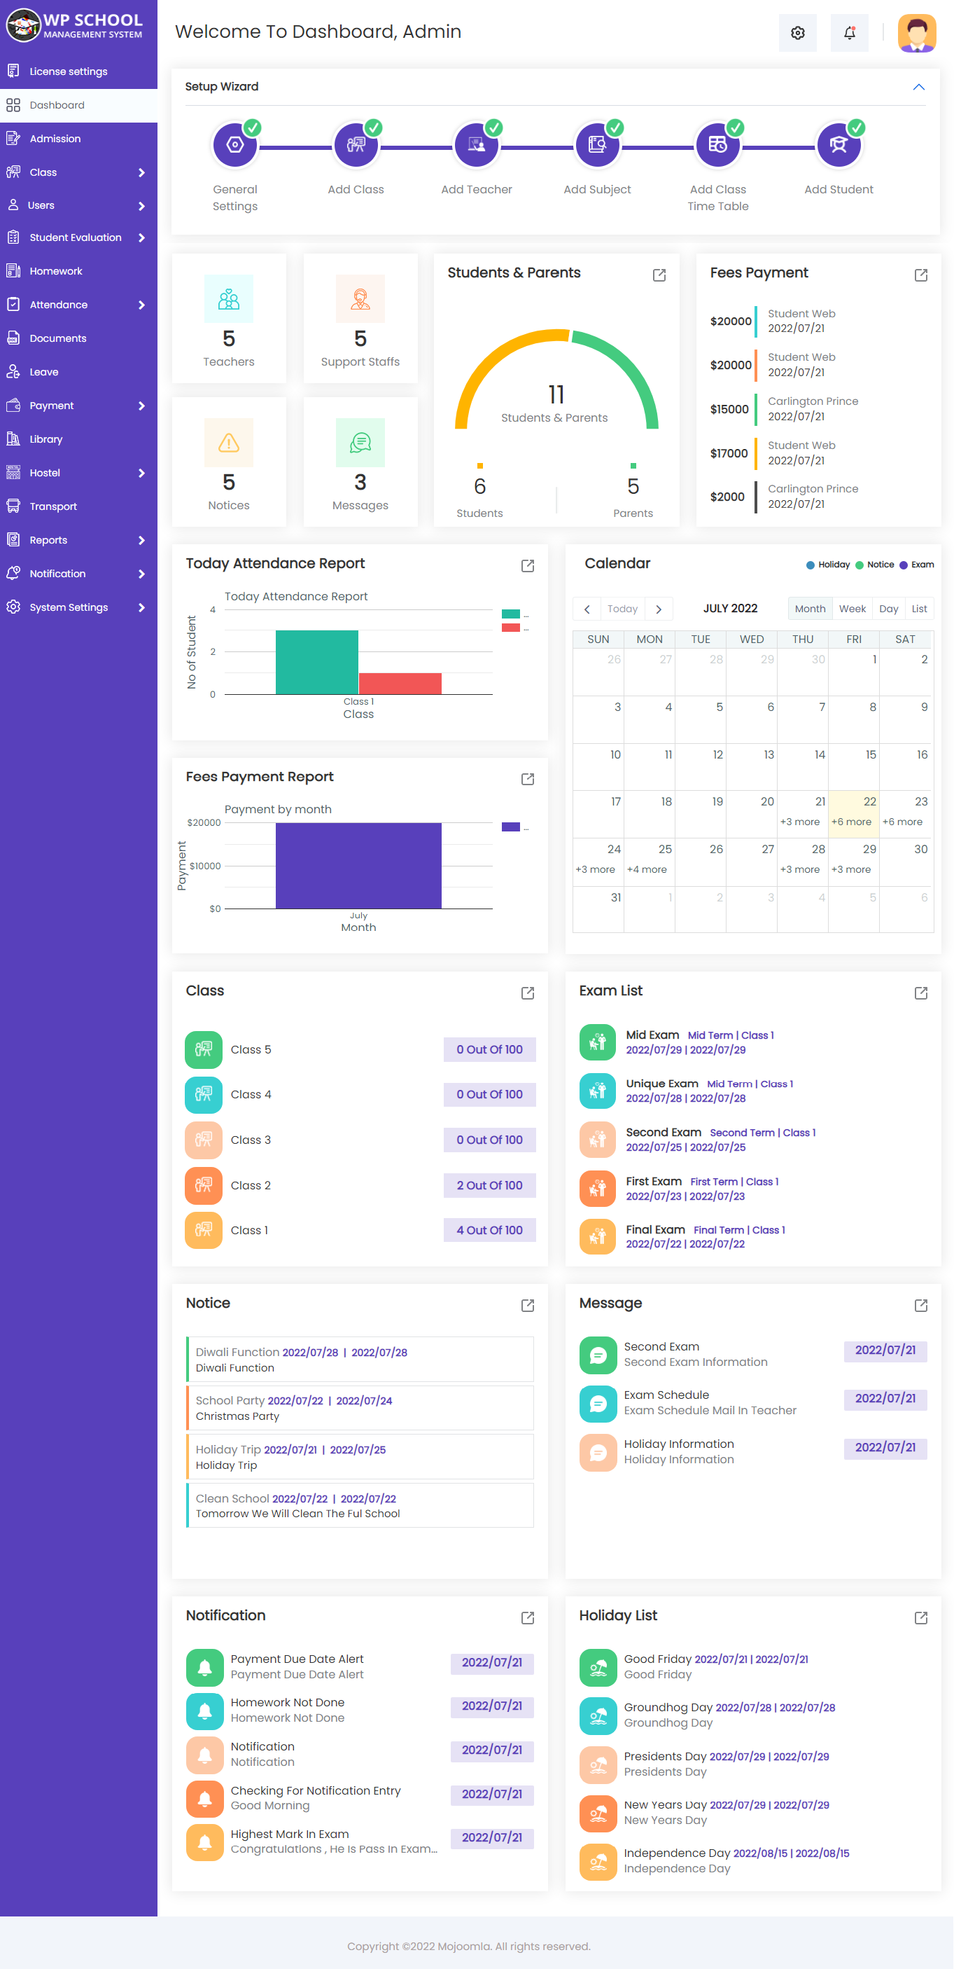Screen dimensions: 954x1969
Task: Open Documents in the sidebar
Action: [x=78, y=338]
